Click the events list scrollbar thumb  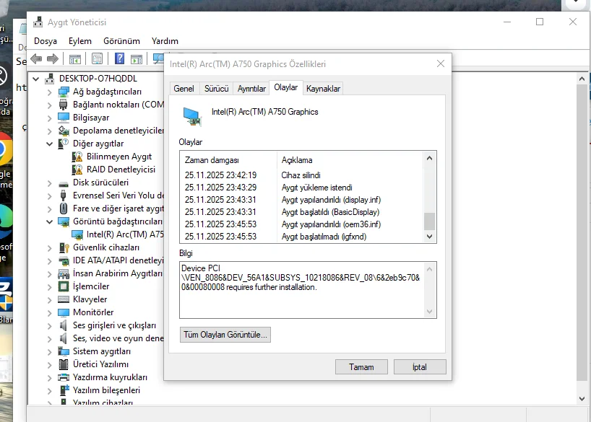[x=429, y=221]
